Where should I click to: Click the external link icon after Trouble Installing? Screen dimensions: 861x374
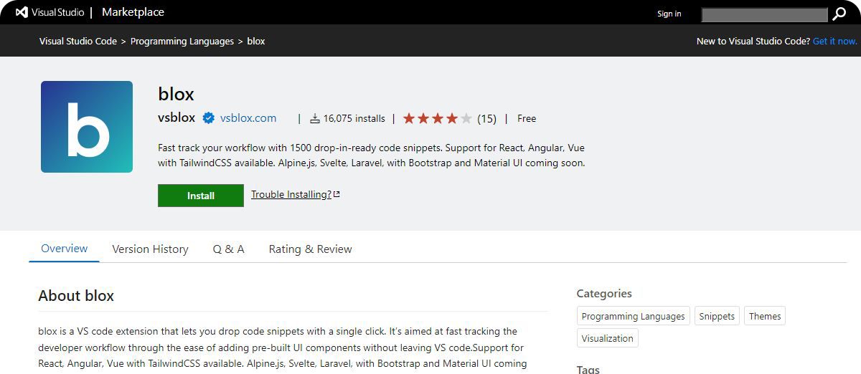pos(337,194)
